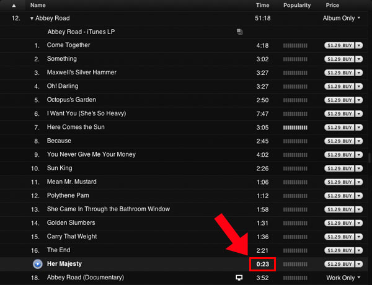
Task: Open buy options arrow for Come Together
Action: point(359,45)
